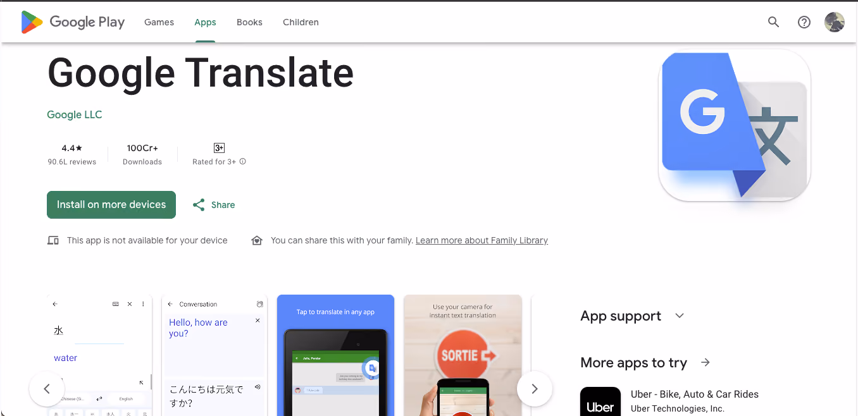
Task: Click the device icon by availability notice
Action: pos(53,240)
